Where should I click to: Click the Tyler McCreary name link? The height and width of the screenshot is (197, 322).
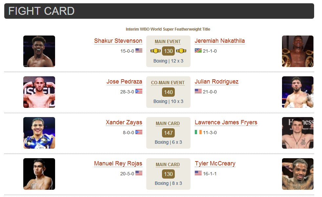coord(215,163)
